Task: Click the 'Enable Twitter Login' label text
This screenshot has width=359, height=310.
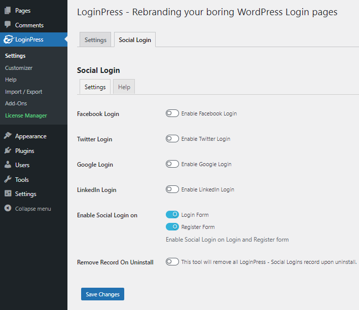Action: [206, 139]
